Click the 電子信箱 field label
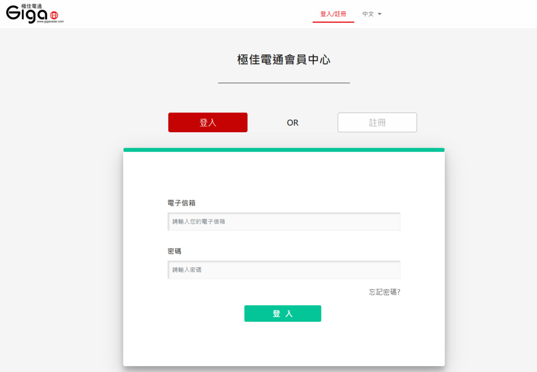Screen dimensions: 537x372 point(181,203)
